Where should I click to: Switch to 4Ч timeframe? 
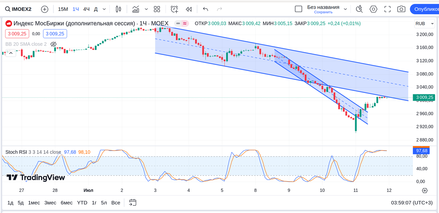click(x=86, y=9)
